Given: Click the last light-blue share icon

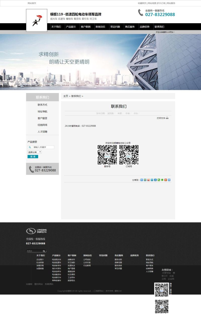Looking at the screenshot, I should (169, 180).
